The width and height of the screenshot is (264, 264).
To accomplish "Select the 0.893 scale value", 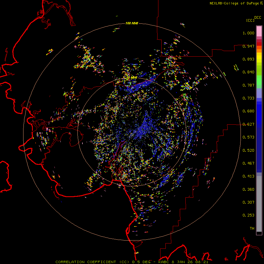I will click(248, 59).
